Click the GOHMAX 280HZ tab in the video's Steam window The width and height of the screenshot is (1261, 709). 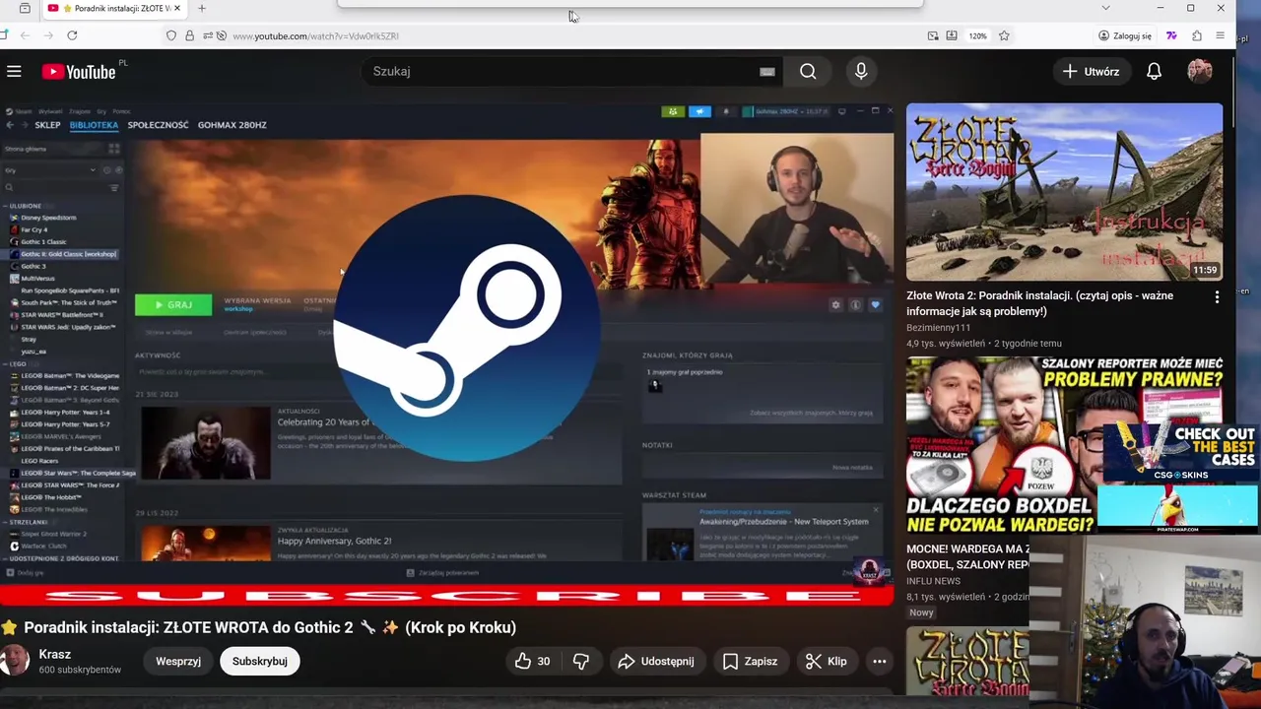pos(232,125)
